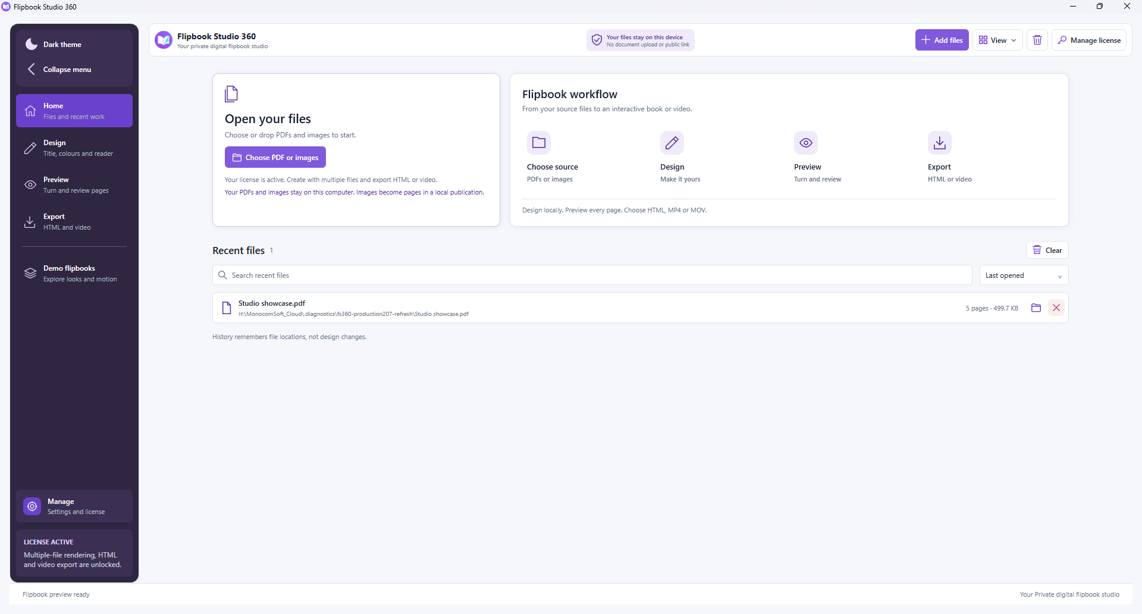Click the 'Flipbook preview ready' status text
The width and height of the screenshot is (1142, 614).
[56, 594]
